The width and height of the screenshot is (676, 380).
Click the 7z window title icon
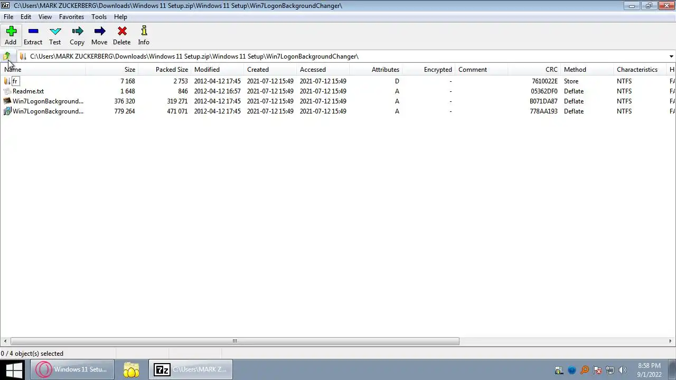tap(5, 5)
